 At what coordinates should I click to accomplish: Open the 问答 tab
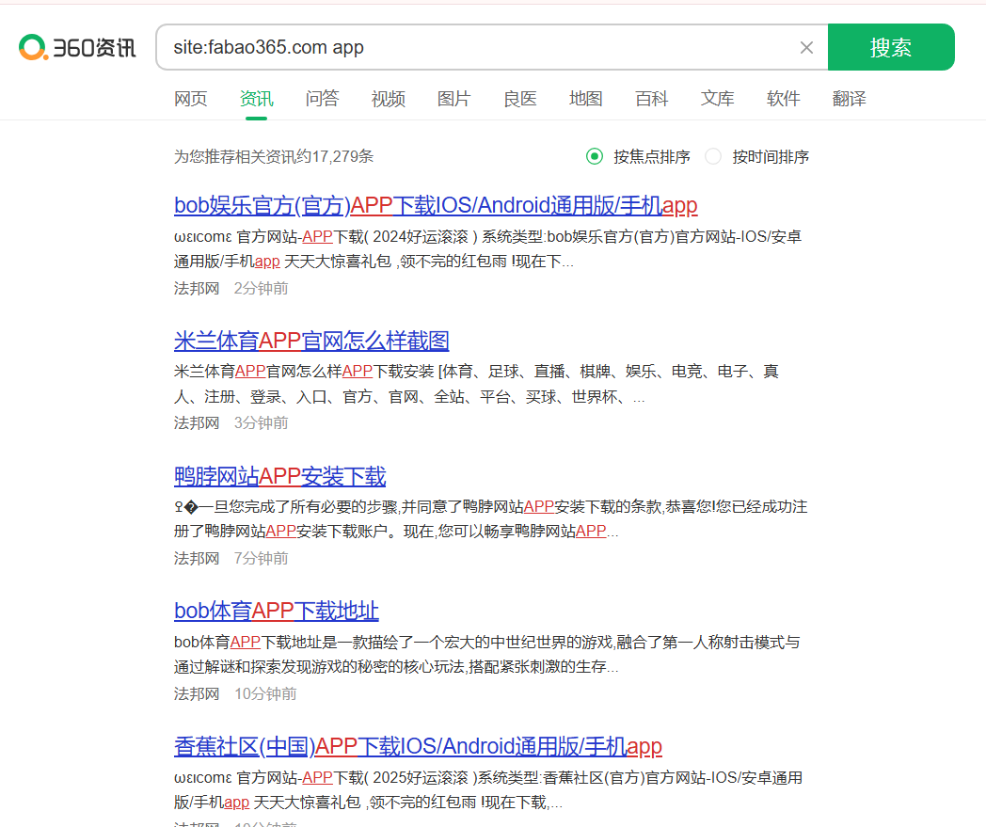[322, 99]
